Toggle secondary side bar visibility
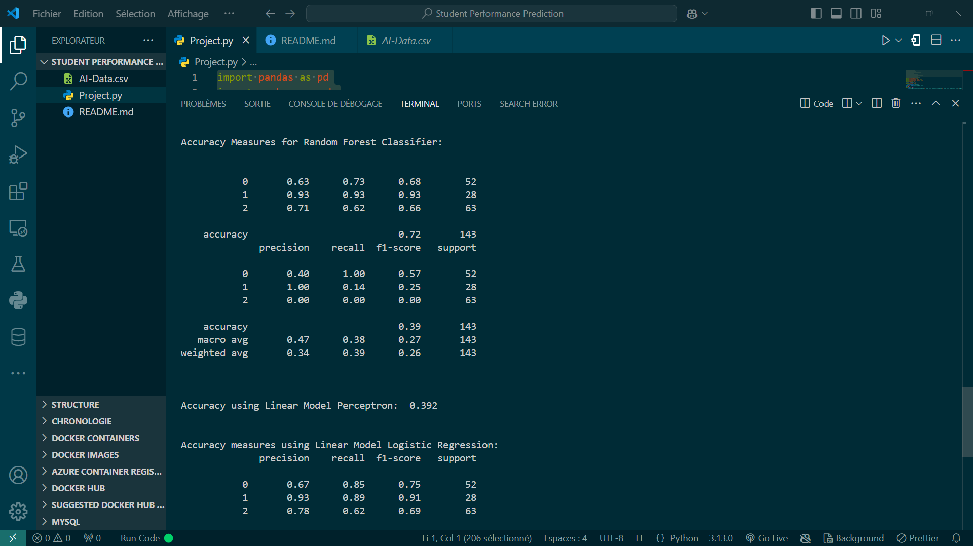This screenshot has height=546, width=973. [x=856, y=14]
